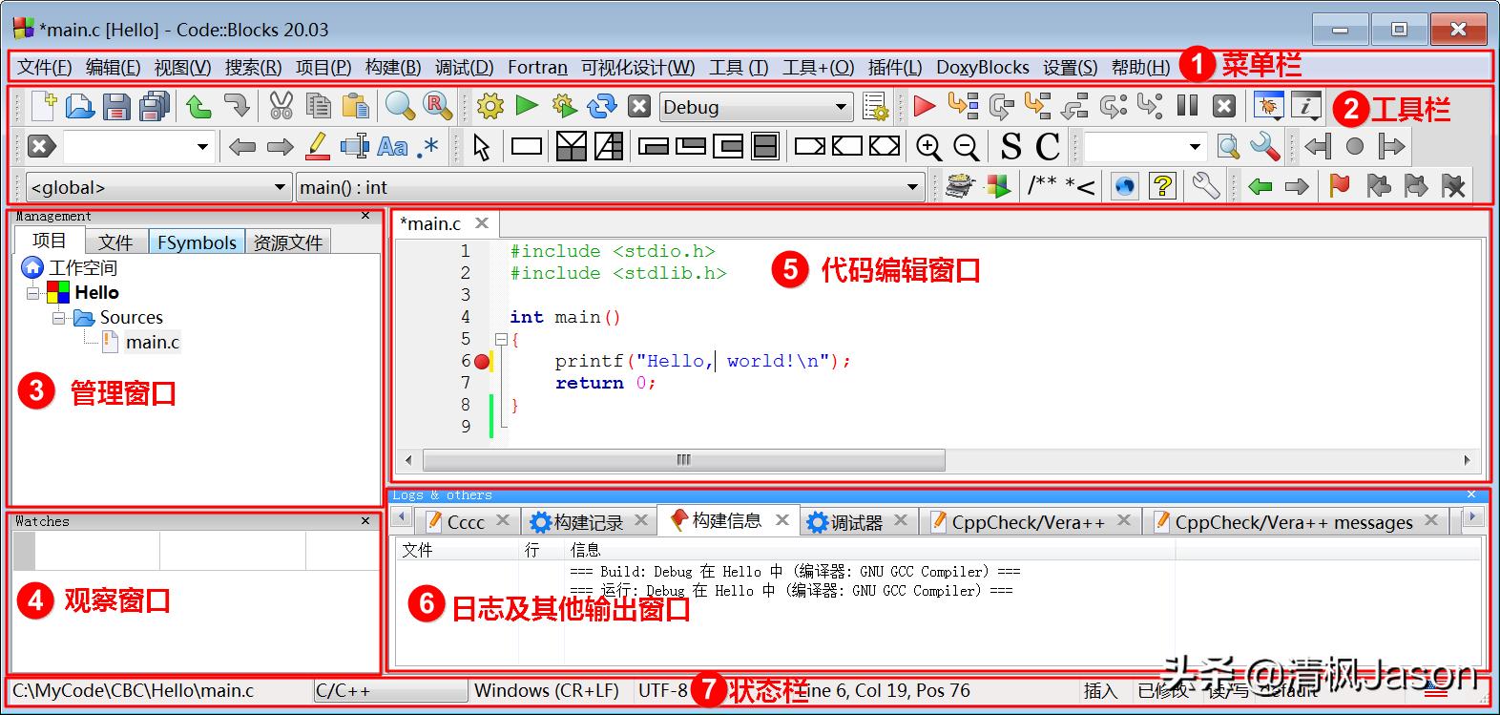Collapse the Sources folder node

(58, 317)
